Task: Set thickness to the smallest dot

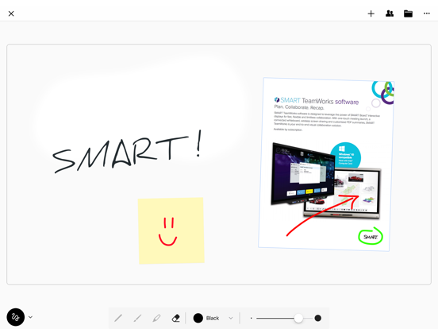Action: tap(251, 318)
